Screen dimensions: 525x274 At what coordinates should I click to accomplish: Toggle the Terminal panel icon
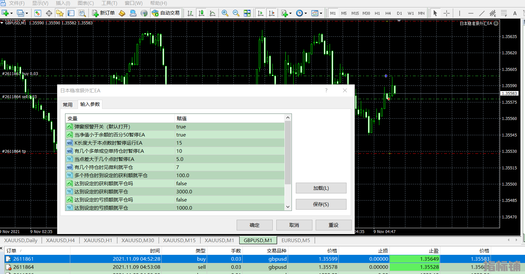coord(71,13)
